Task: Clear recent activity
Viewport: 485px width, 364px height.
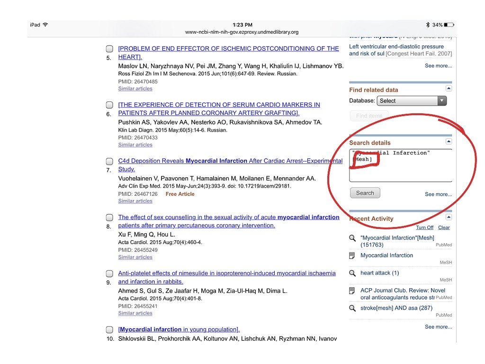Action: coord(444,227)
